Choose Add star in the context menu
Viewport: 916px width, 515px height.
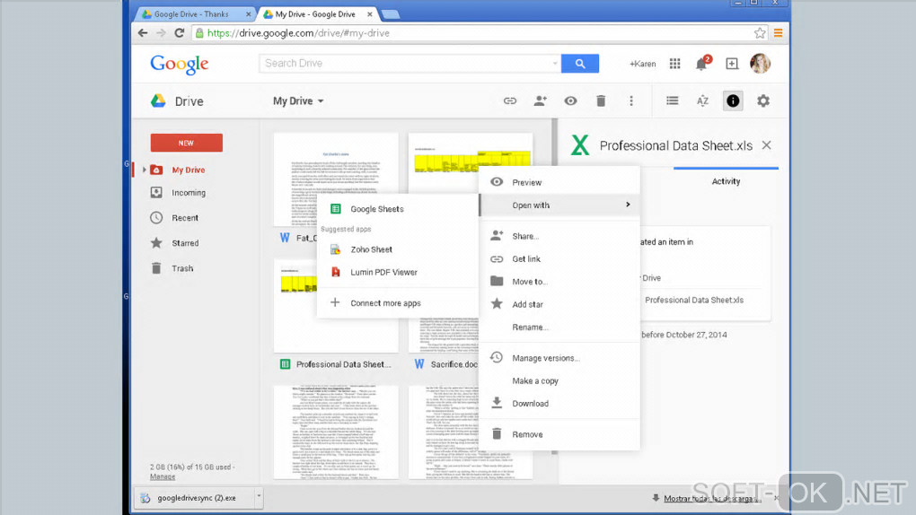[x=559, y=304]
